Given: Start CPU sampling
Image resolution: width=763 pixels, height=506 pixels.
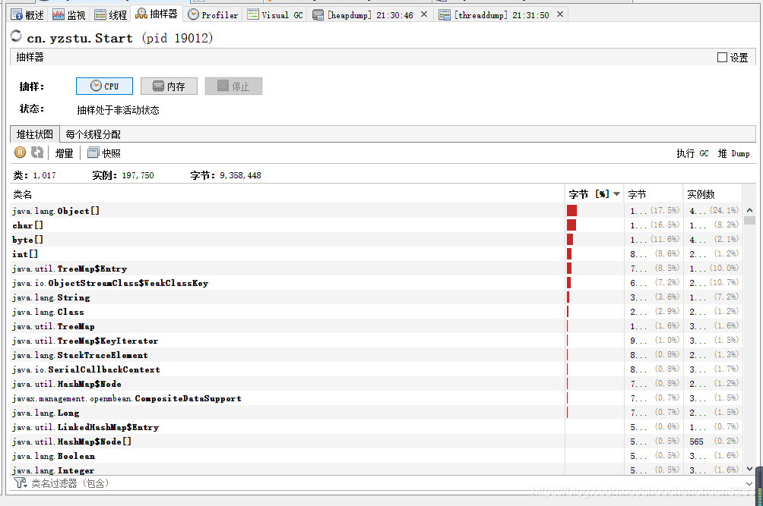Looking at the screenshot, I should (105, 86).
